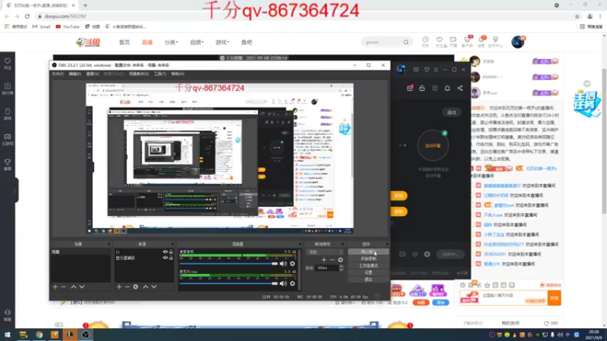Expand collapsed Douyu left sidebar arrow tab
The height and width of the screenshot is (341, 607).
(15, 191)
